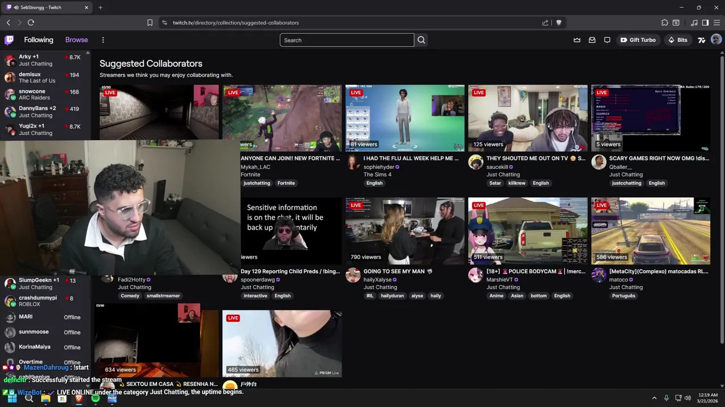The width and height of the screenshot is (725, 407).
Task: Open the hailyXalyse channel name link
Action: tap(378, 280)
